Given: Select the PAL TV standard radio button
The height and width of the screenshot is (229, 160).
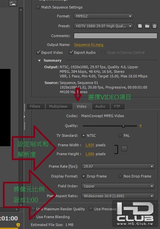Looking at the screenshot, I should tap(120, 135).
